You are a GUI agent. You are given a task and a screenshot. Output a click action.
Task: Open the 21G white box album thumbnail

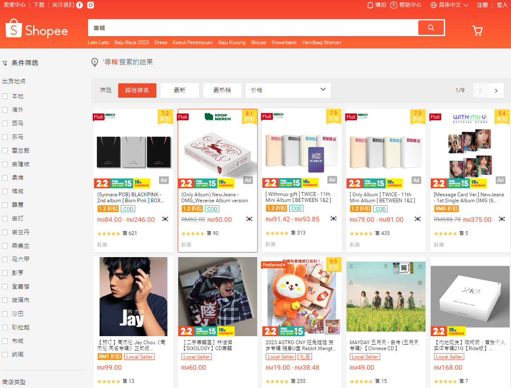click(470, 297)
